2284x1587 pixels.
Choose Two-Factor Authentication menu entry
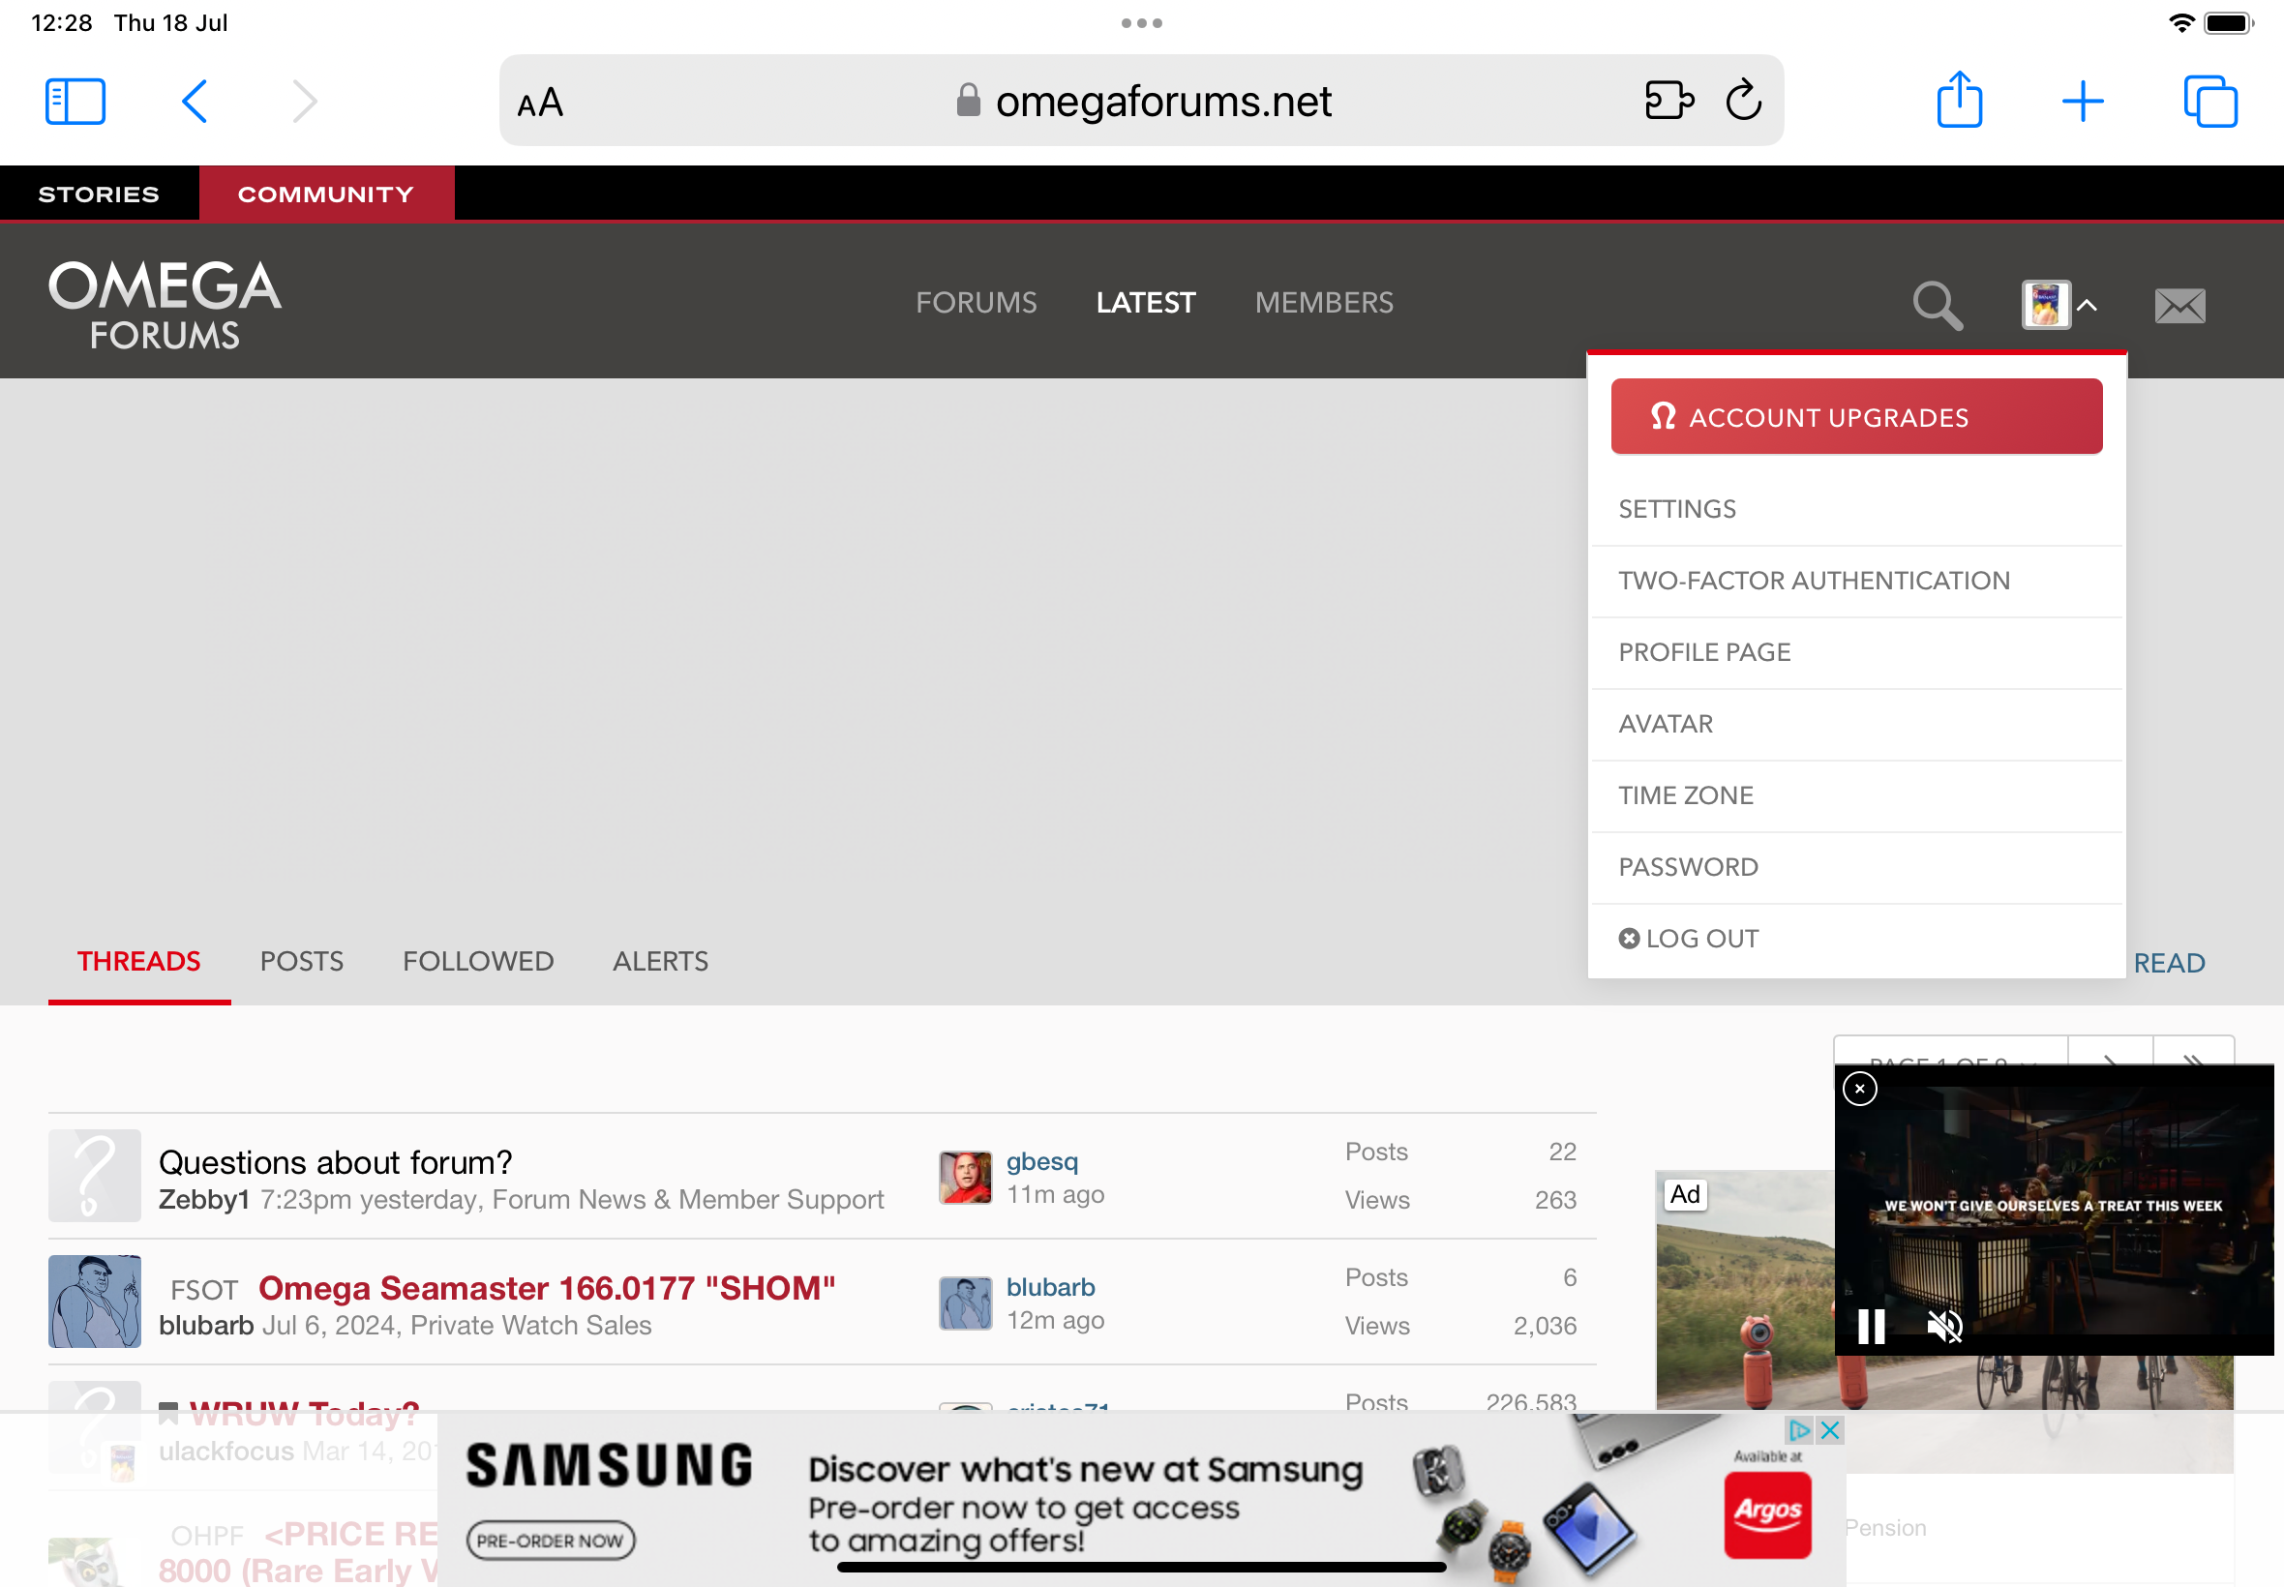[x=1814, y=581]
